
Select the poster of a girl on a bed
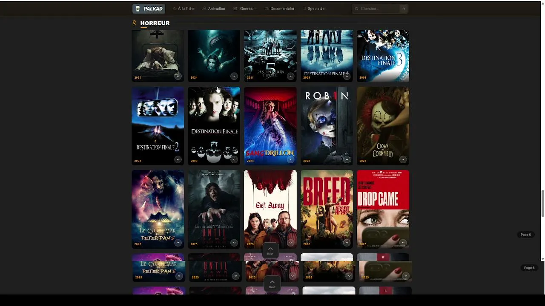[158, 56]
